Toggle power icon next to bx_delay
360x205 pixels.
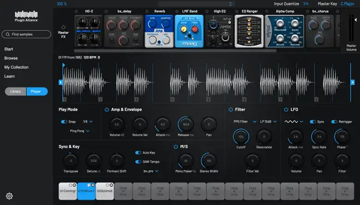tap(106, 11)
